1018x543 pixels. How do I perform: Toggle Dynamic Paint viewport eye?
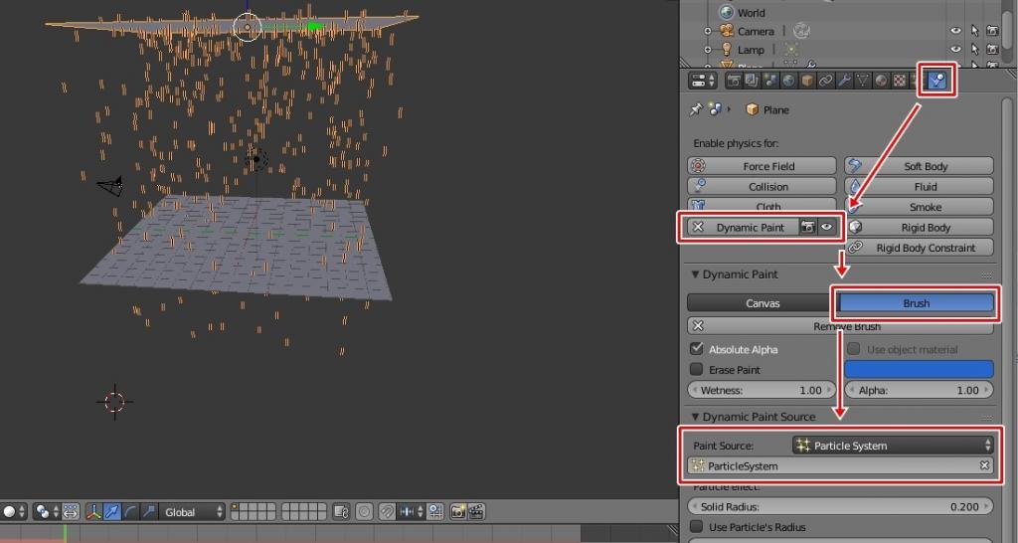click(x=826, y=227)
